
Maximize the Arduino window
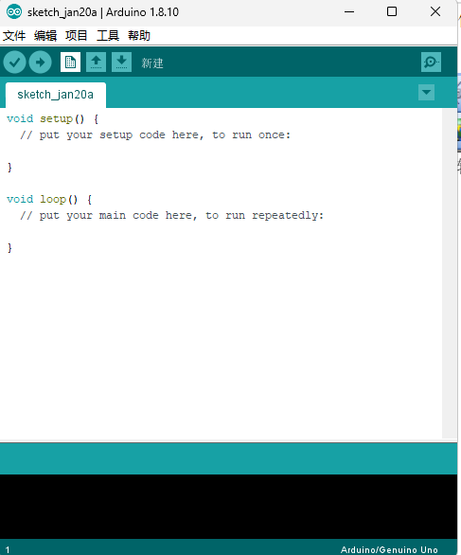(x=392, y=12)
